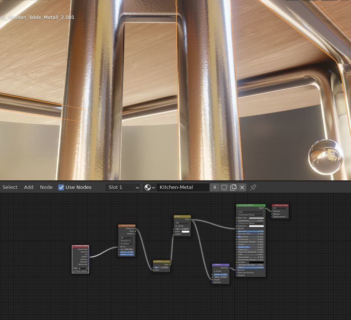
Task: Click the Bump Height input socket
Action: pos(212,280)
